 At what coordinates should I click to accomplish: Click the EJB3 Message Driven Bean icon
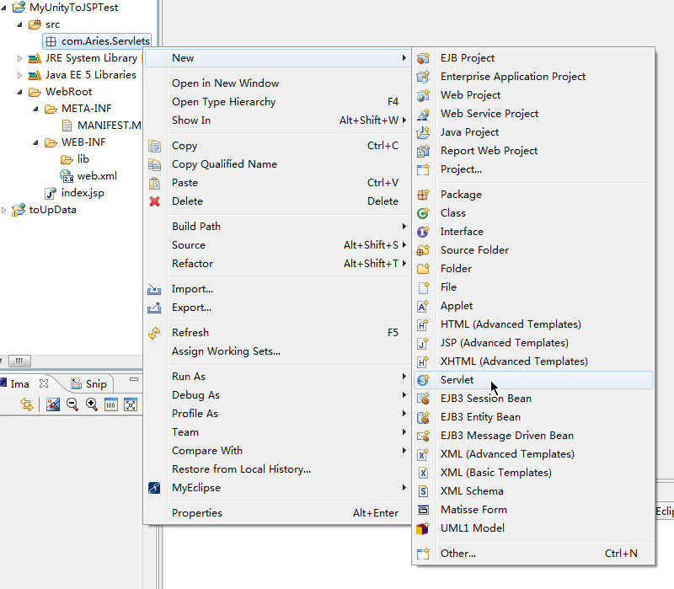423,436
